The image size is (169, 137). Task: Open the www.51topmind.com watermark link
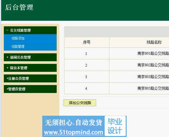point(73,132)
